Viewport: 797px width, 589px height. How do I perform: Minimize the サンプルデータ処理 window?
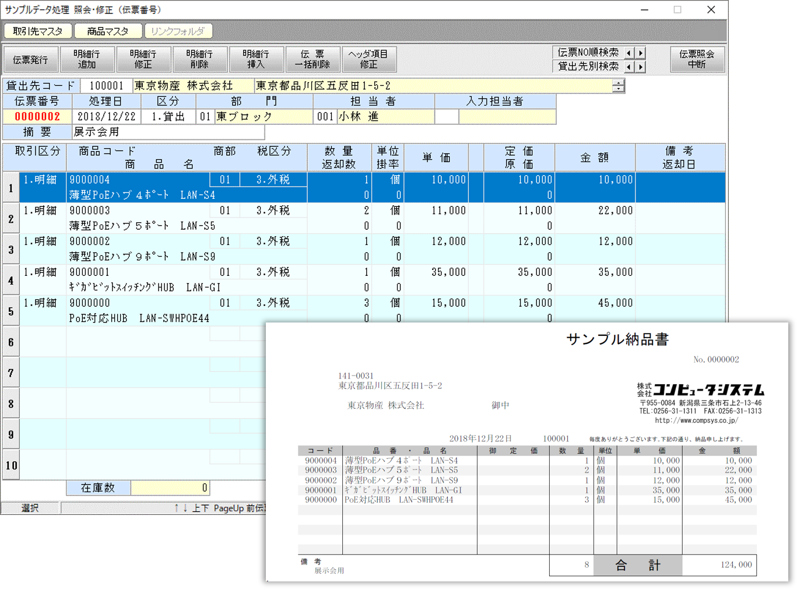tap(644, 10)
